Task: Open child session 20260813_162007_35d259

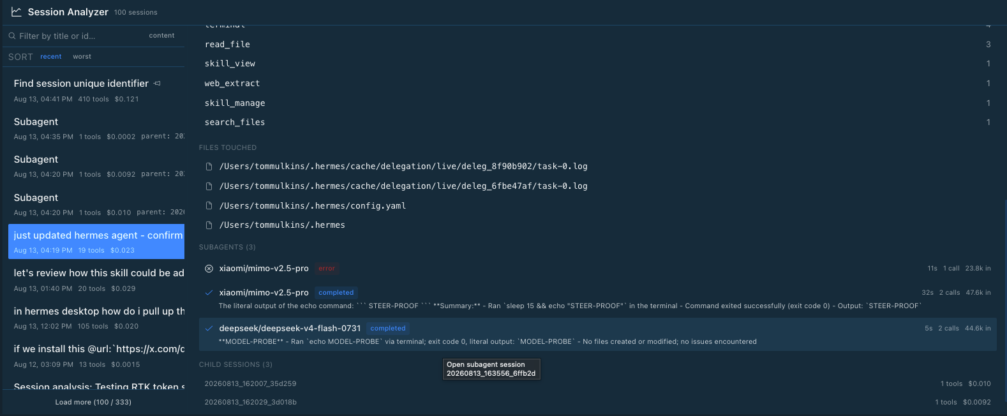Action: [x=597, y=384]
